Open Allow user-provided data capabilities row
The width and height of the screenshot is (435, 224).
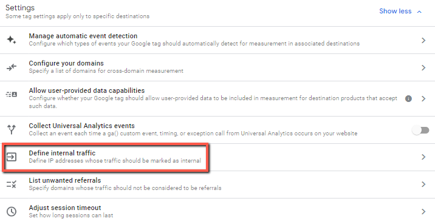click(x=217, y=98)
